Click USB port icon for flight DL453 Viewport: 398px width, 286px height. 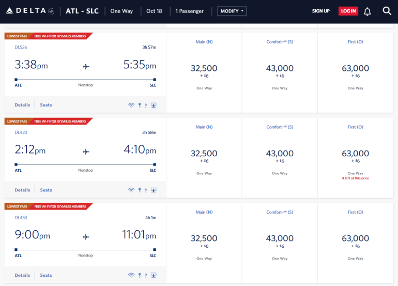(146, 276)
